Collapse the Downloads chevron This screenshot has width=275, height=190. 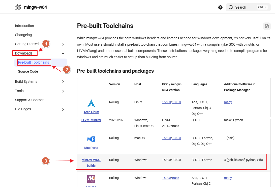63,53
